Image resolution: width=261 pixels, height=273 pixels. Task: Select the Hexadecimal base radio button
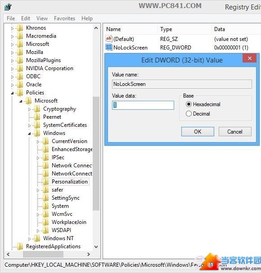pyautogui.click(x=189, y=104)
